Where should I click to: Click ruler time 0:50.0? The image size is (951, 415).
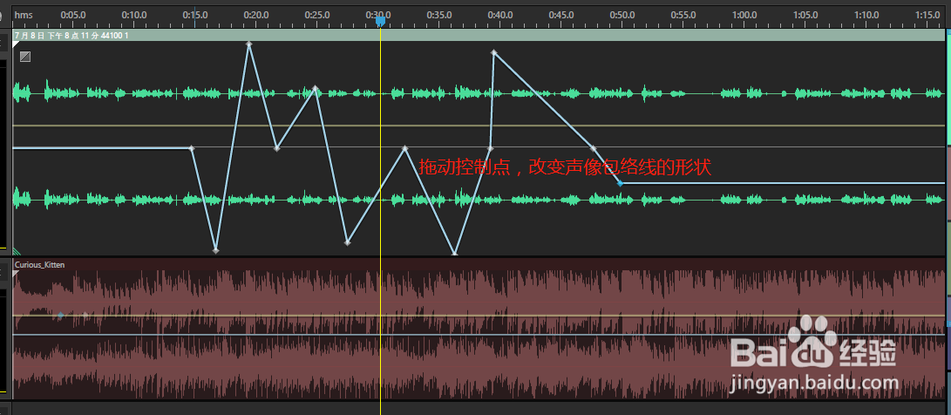pyautogui.click(x=622, y=15)
